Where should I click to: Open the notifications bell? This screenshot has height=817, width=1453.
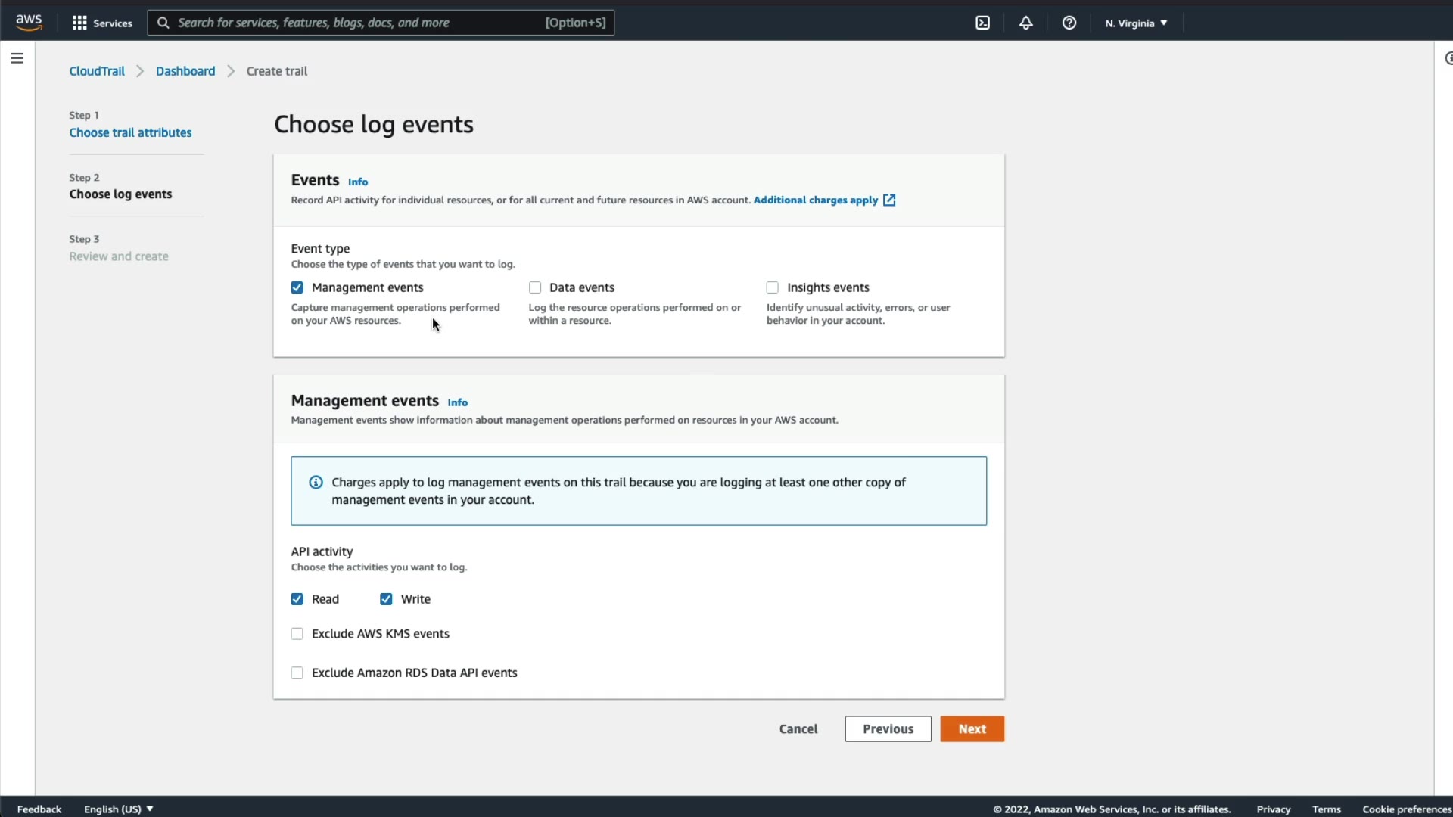1025,23
